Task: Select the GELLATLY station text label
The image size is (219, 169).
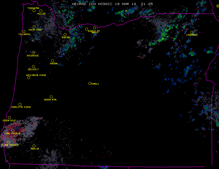Action: 33,70
